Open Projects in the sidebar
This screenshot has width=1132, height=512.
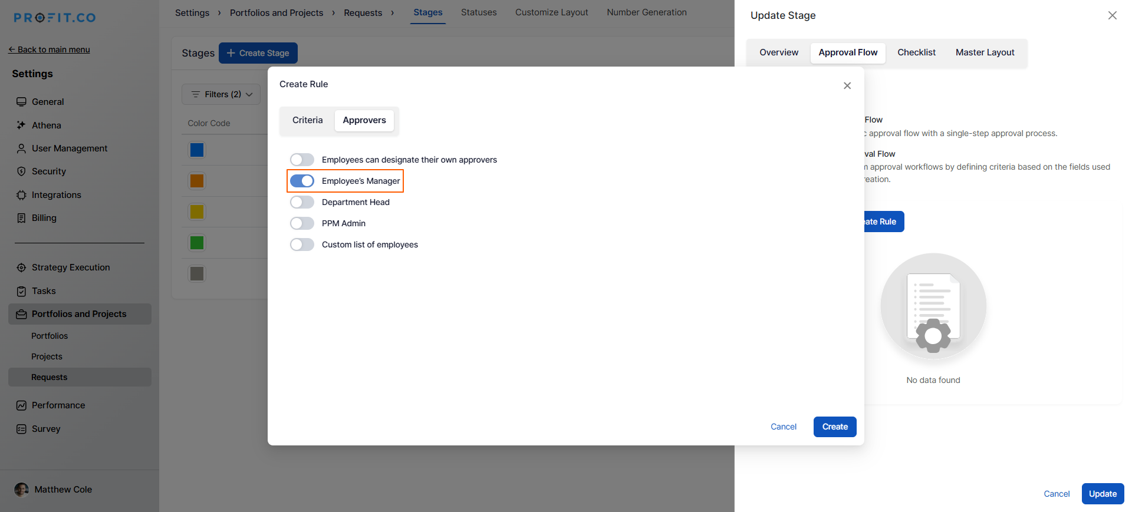[x=47, y=356]
